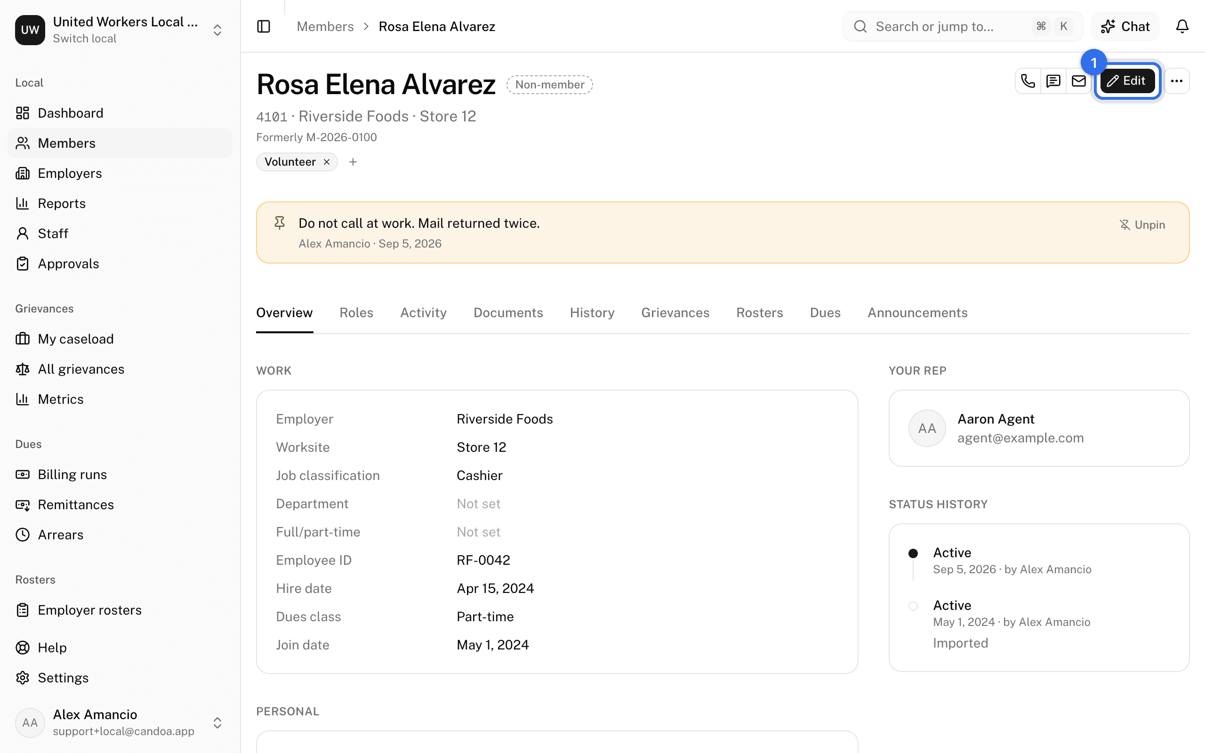Click the RF-0042 employee ID

click(483, 560)
